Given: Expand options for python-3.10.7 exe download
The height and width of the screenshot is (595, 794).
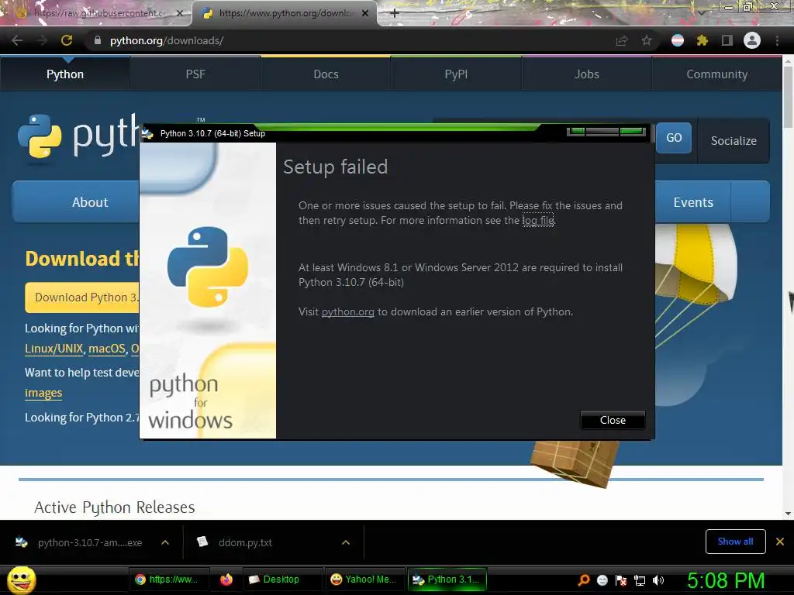Looking at the screenshot, I should pyautogui.click(x=165, y=542).
